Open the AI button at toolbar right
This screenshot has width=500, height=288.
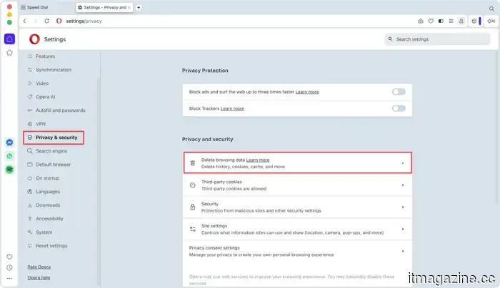(491, 21)
